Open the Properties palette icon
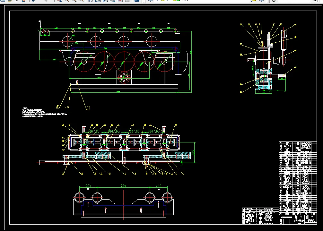Viewport: 323px width, 231px height. coord(90,1)
